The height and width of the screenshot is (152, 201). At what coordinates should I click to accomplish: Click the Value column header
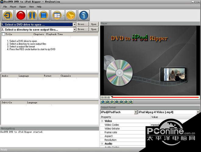(155, 117)
